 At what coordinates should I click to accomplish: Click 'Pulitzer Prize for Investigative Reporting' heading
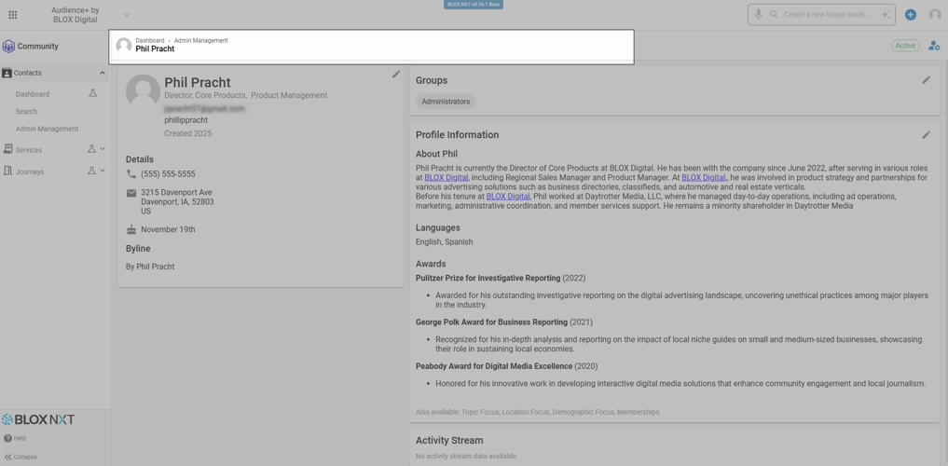[488, 278]
